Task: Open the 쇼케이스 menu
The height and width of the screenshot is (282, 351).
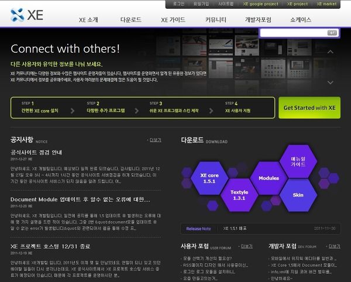Action: (x=301, y=20)
